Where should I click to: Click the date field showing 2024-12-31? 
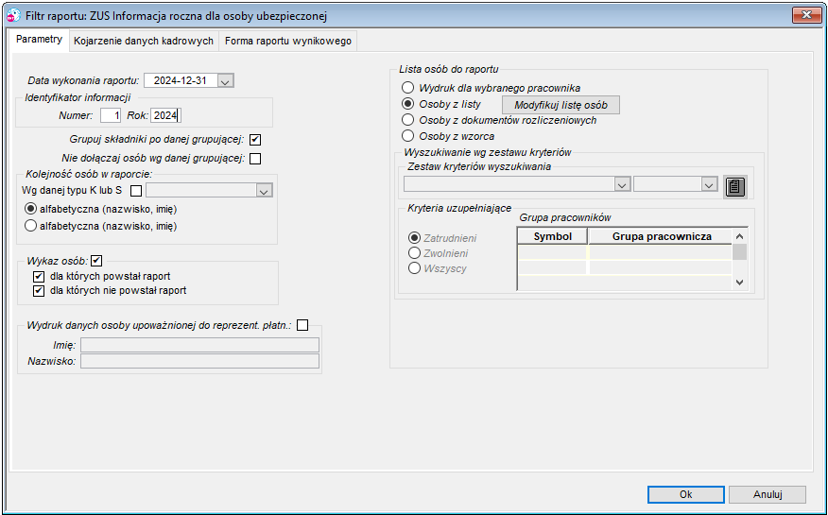181,80
